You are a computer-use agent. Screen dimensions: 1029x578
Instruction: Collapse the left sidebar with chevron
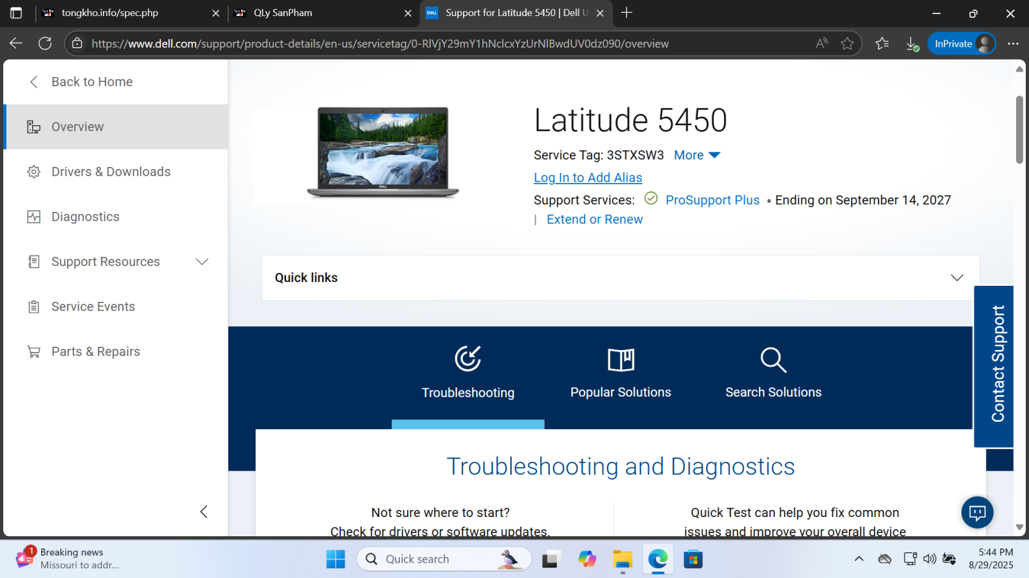pyautogui.click(x=204, y=512)
